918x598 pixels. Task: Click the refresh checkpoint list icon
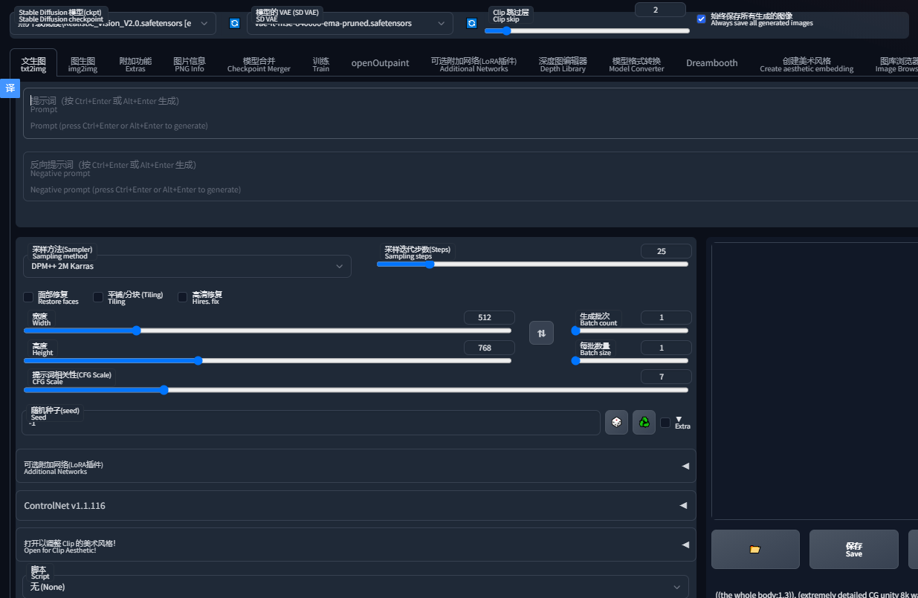point(234,24)
